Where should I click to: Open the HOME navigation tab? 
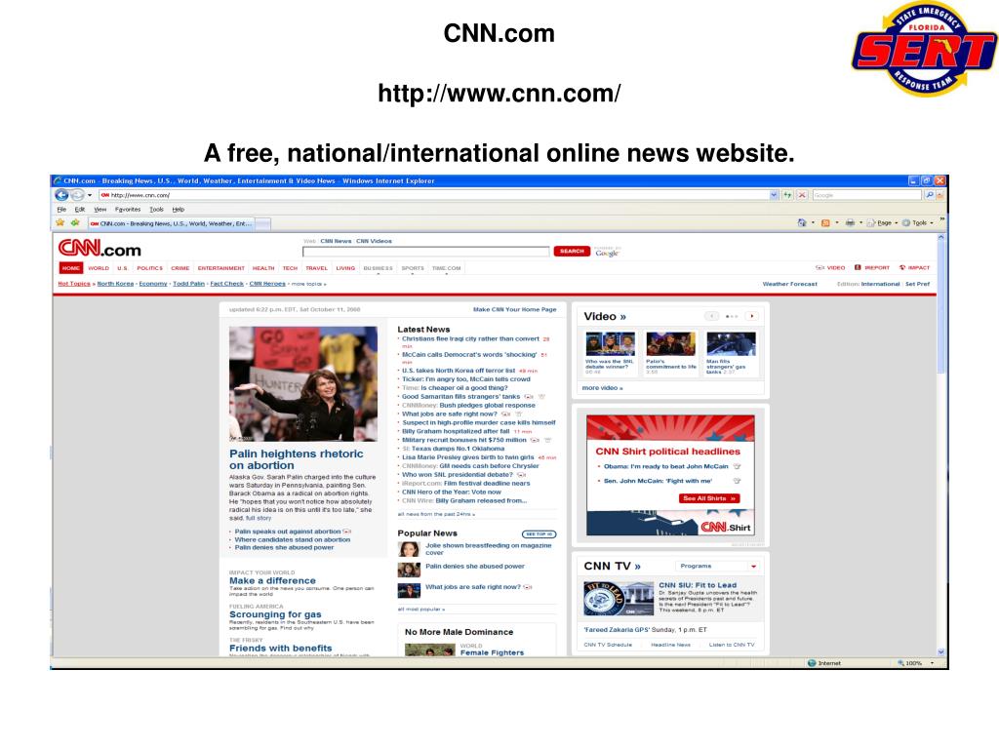coord(70,268)
